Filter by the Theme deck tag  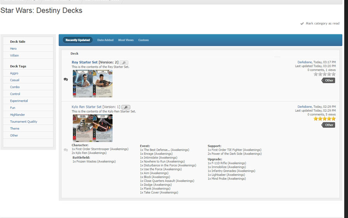tap(15, 129)
